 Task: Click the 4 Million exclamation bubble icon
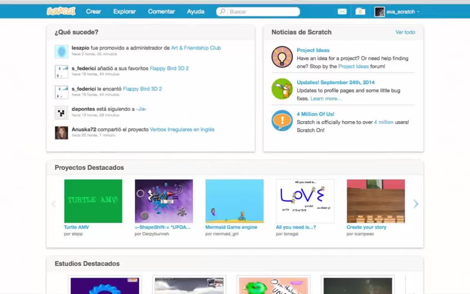click(282, 120)
